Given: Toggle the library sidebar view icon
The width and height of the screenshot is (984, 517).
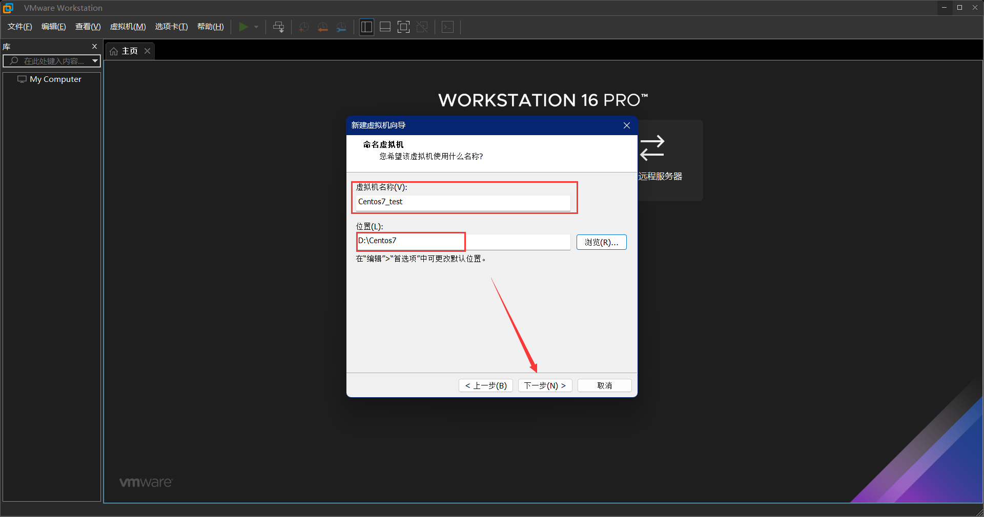Looking at the screenshot, I should [366, 27].
